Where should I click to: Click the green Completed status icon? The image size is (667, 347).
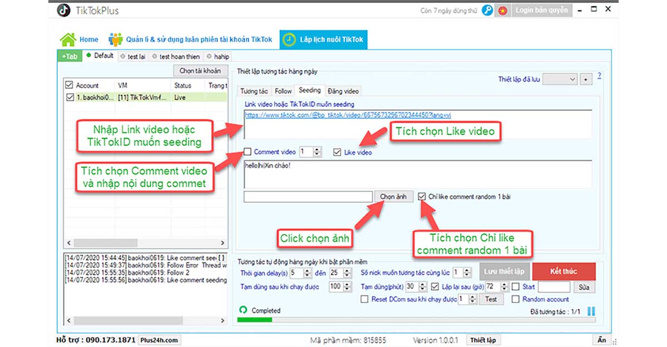pyautogui.click(x=243, y=310)
